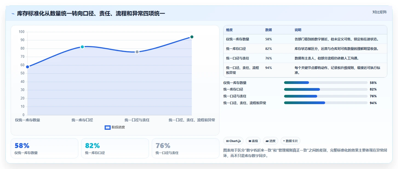Click the progress label 统一库存口径

pos(233,89)
